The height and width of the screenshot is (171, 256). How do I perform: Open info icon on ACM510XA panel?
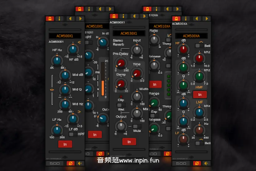click(157, 9)
